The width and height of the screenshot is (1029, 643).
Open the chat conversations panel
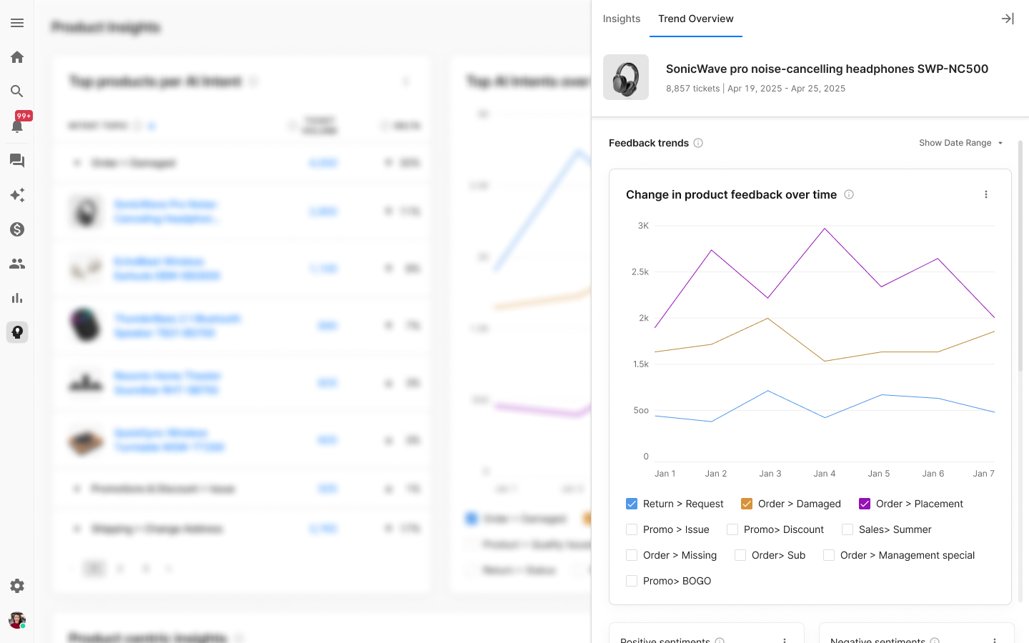(x=17, y=161)
